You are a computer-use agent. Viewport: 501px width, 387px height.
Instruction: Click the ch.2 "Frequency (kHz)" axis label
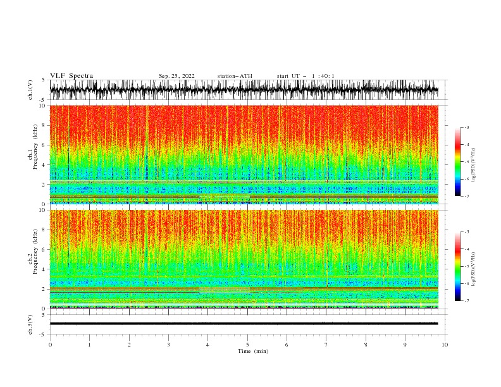[35, 252]
